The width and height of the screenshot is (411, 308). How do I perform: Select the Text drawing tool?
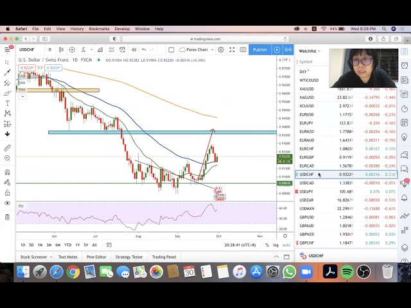7,103
